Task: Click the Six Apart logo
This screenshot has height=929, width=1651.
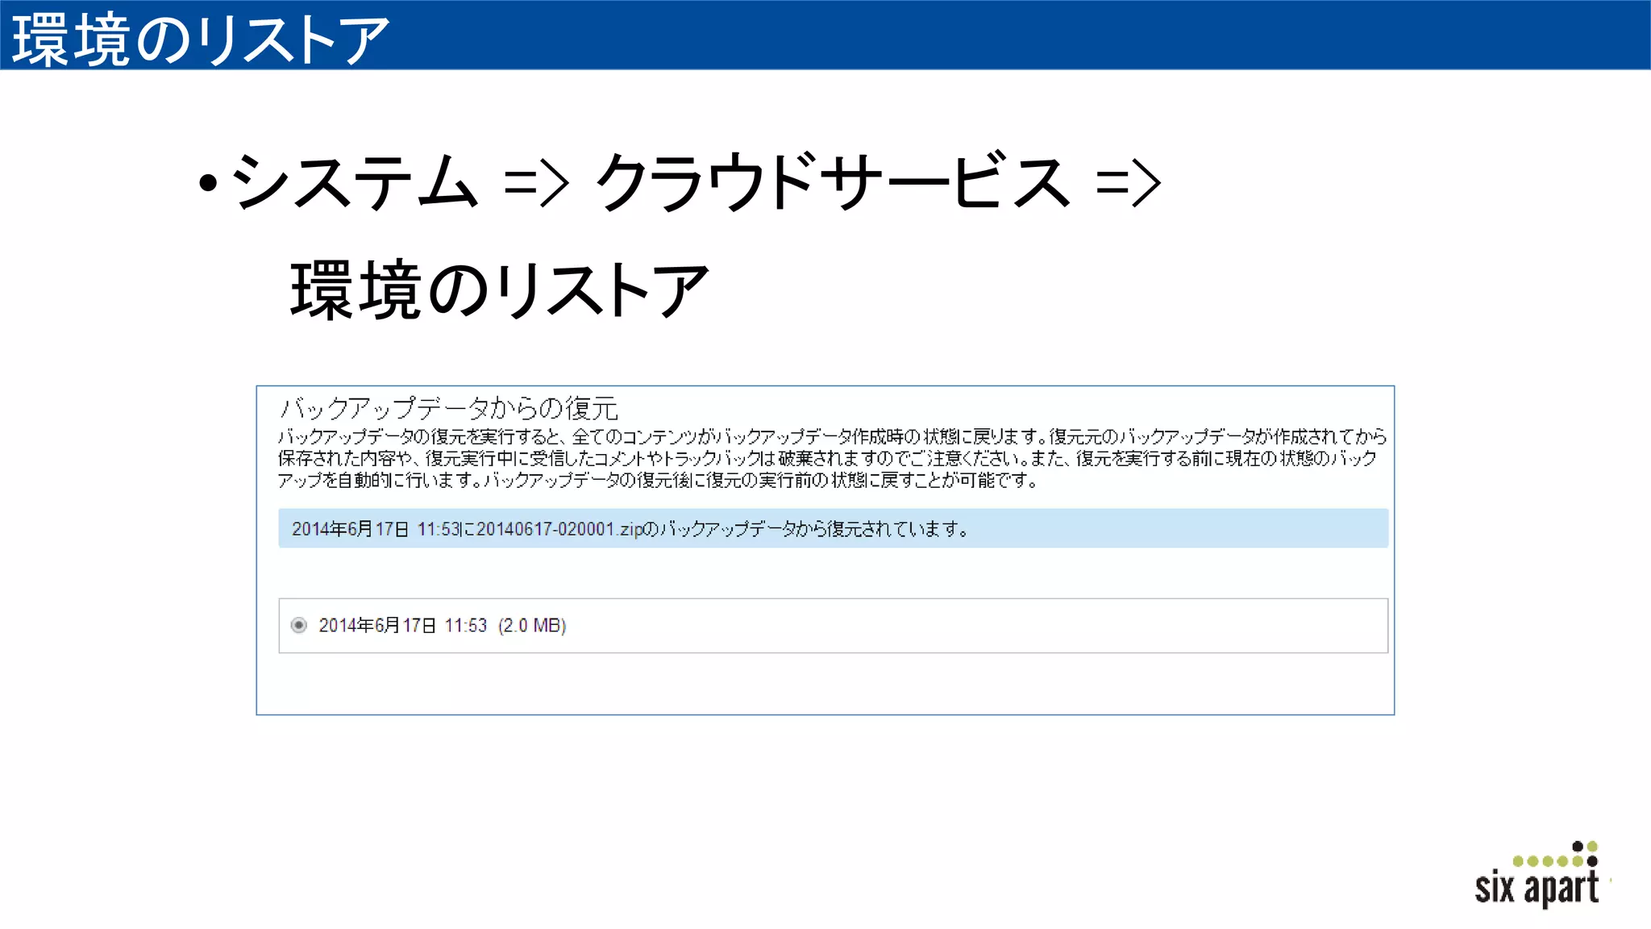Action: (x=1538, y=875)
